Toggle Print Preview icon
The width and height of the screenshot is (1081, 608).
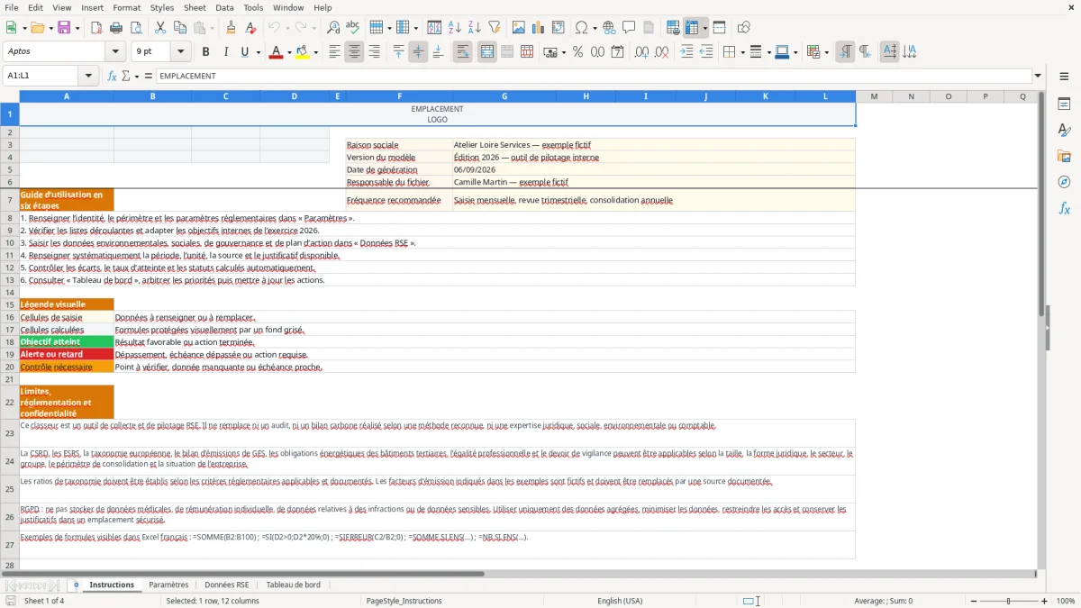pyautogui.click(x=136, y=28)
